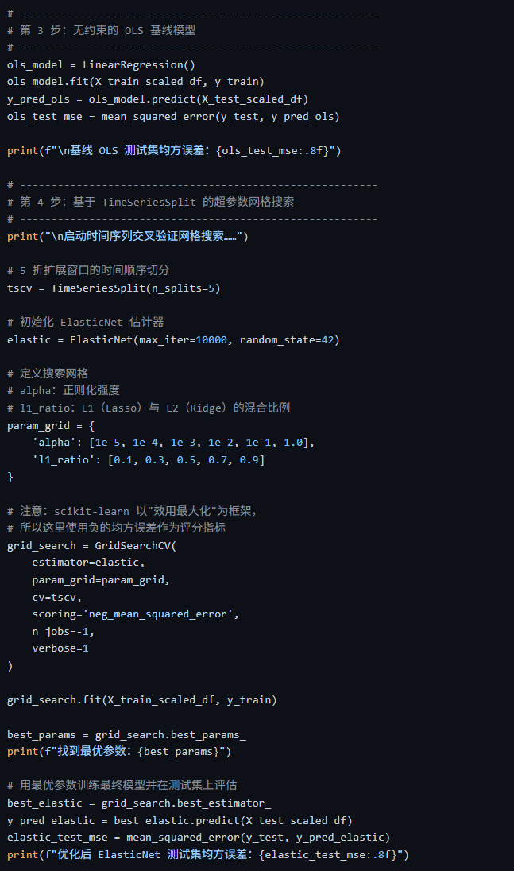The width and height of the screenshot is (514, 871).
Task: Click the n_jobs=-1 argument line
Action: [64, 632]
